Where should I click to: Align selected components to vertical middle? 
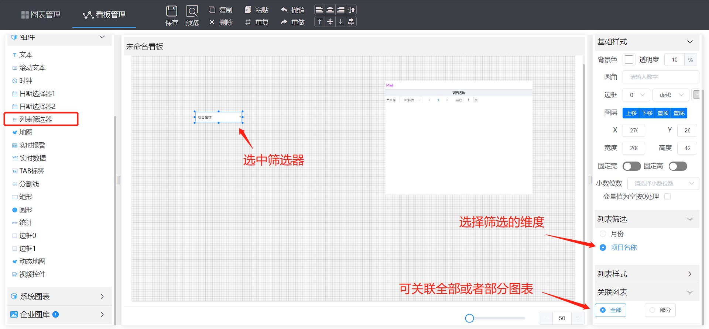[330, 22]
